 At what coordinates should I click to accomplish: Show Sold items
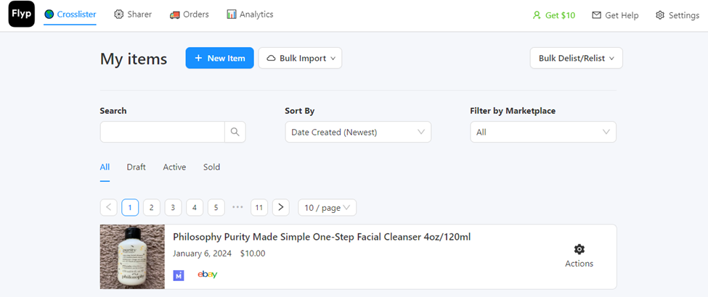pos(212,167)
